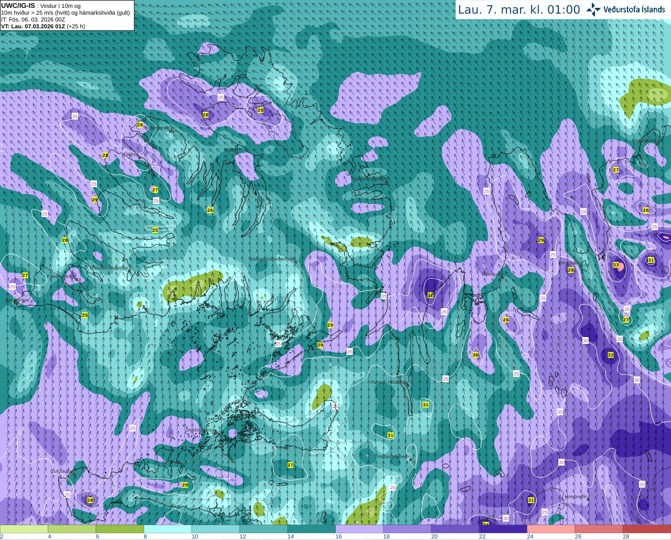Click the yellow 28 marker below Gufuskálar
Viewport: 671px width, 540px height.
coord(90,500)
